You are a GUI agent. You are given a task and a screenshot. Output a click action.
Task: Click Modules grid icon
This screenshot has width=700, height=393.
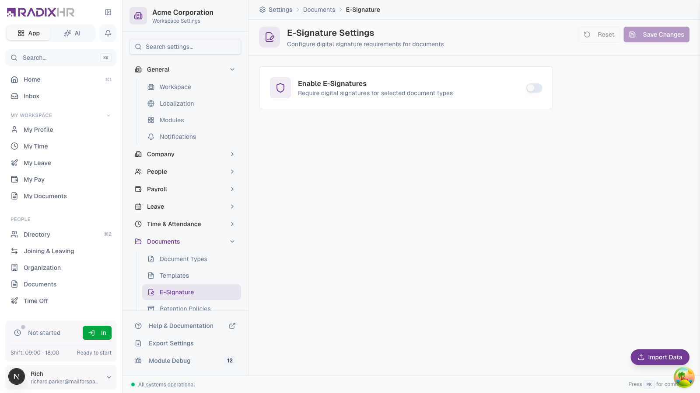coord(151,120)
